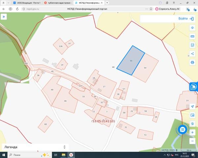Open address bar three-dots menu
This screenshot has height=158, width=198.
point(147,9)
